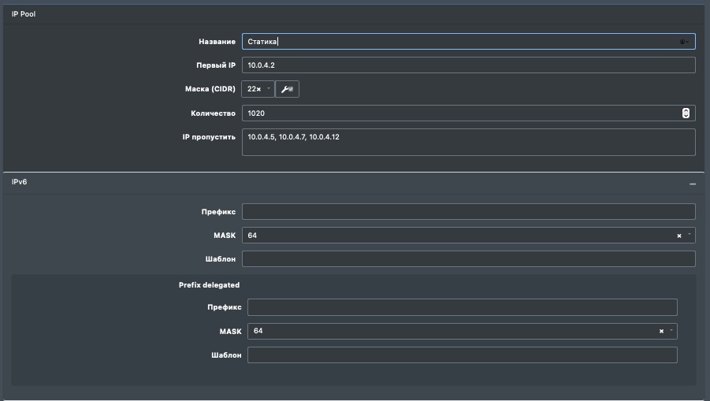Viewport: 710px width, 401px height.
Task: Open the Маска (CIDR) dropdown
Action: (x=268, y=89)
